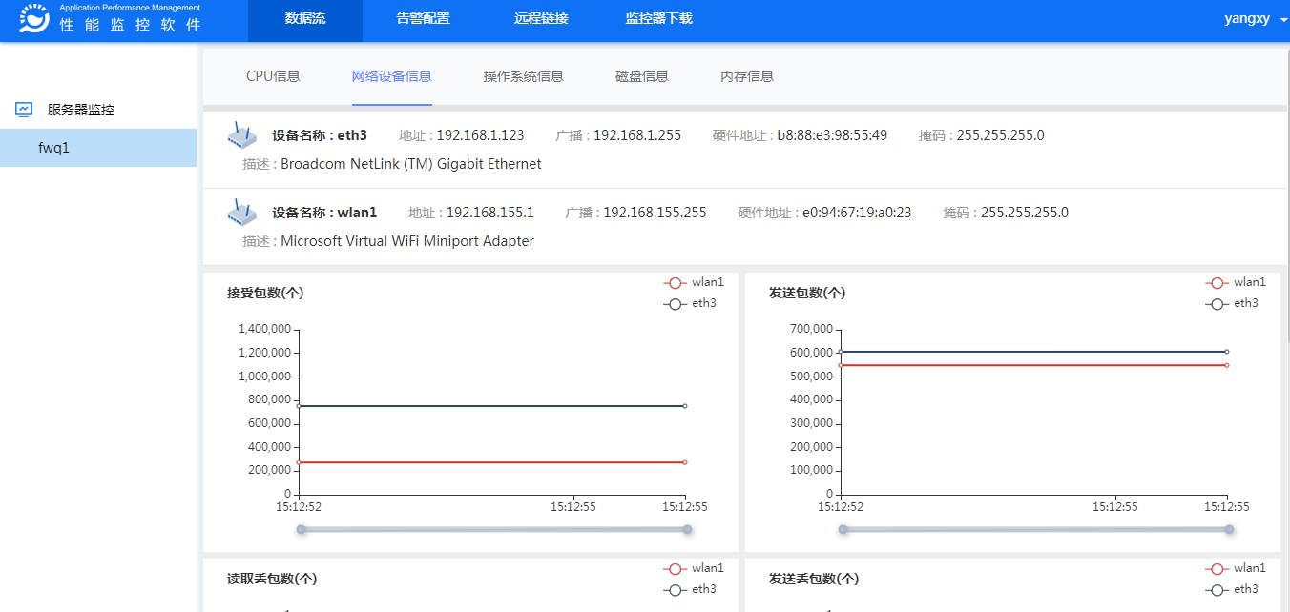1290x612 pixels.
Task: Go to 告警配置 in top navigation
Action: [x=423, y=19]
